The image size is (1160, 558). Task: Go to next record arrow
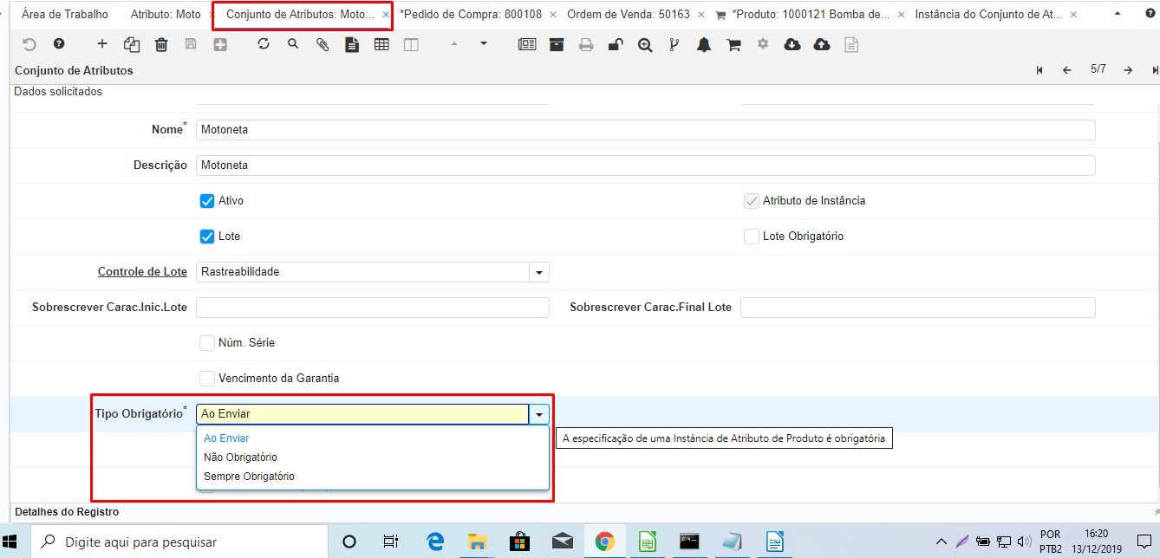(x=1128, y=70)
